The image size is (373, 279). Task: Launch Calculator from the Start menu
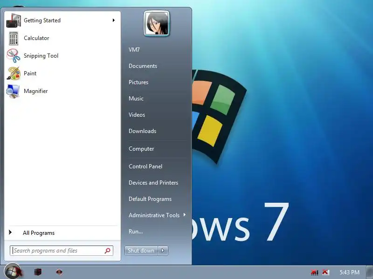[62, 38]
